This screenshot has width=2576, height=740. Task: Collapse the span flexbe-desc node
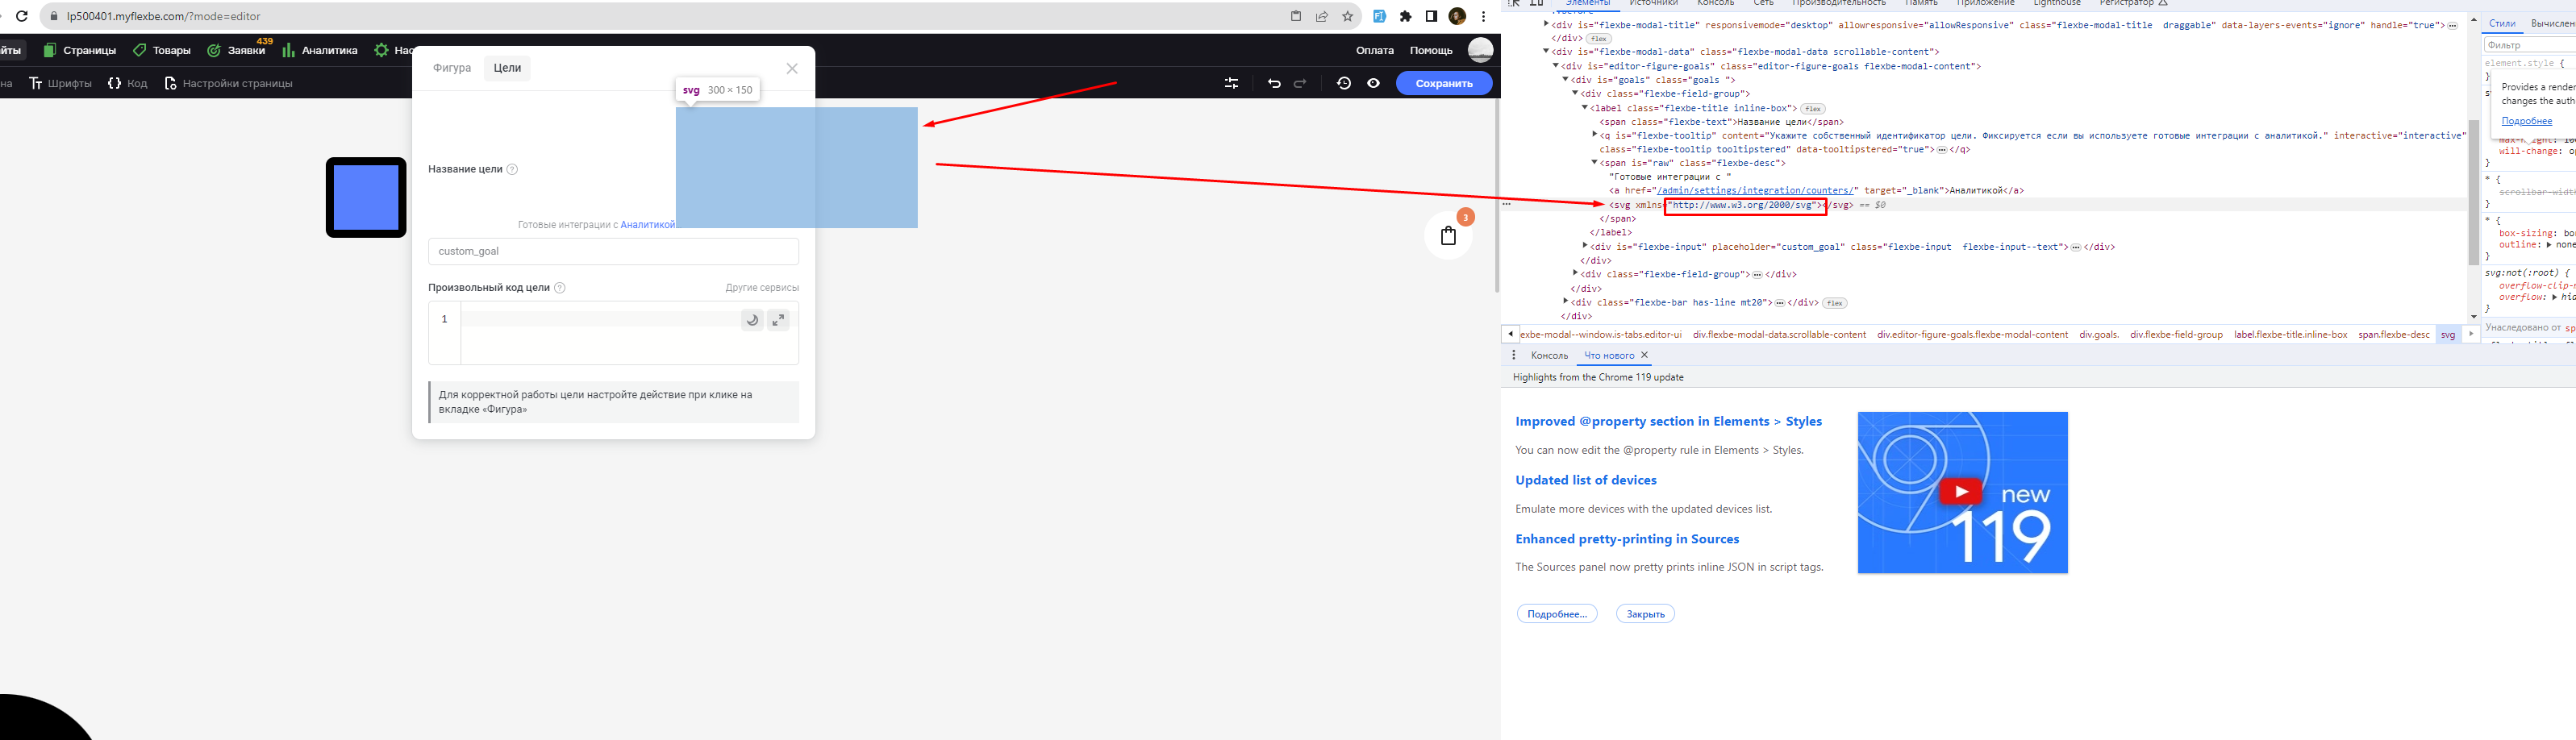click(1595, 163)
